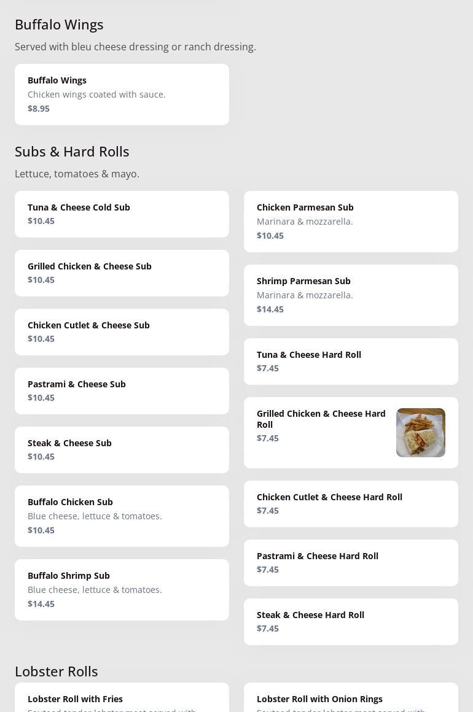Pick the Shrimp Parmesan Sub
This screenshot has width=473, height=712.
coord(351,295)
